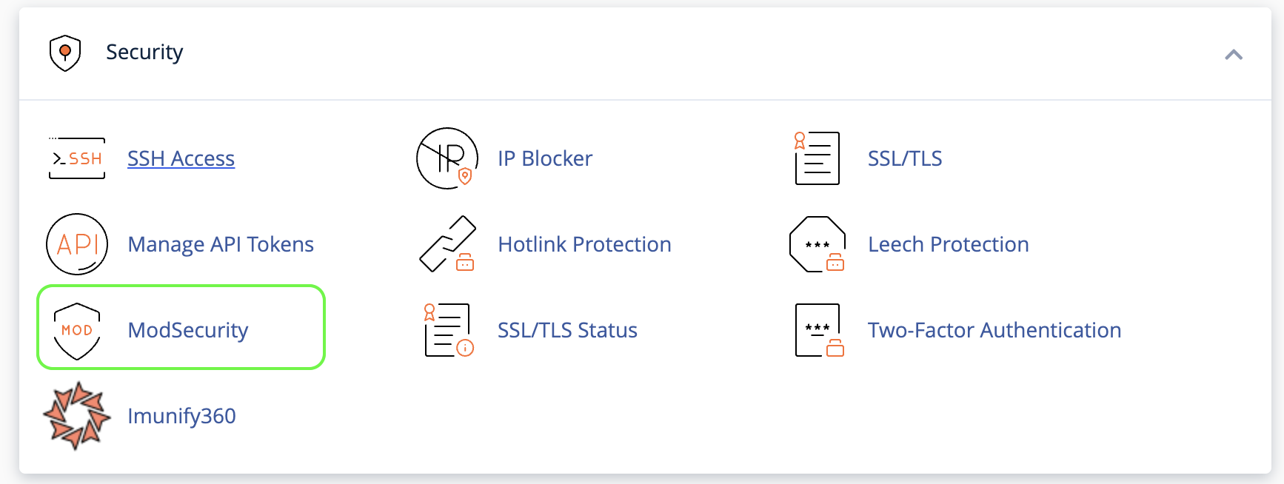Go to the SSL/TLS text link

point(904,158)
